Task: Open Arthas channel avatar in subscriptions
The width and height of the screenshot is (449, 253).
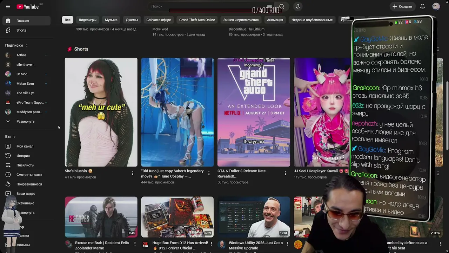Action: tap(8, 55)
